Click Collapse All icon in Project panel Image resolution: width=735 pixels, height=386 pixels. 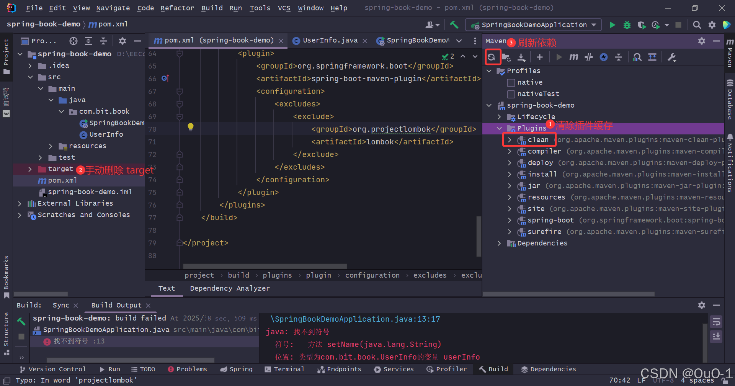tap(103, 41)
